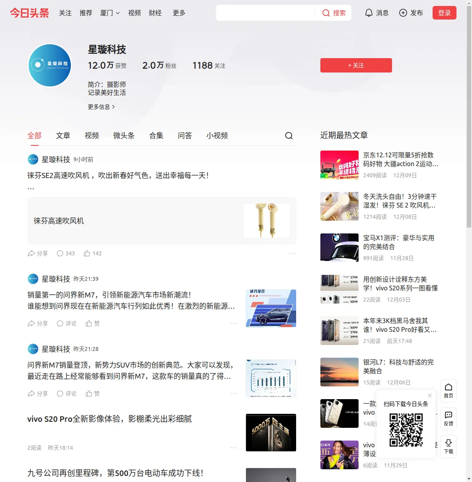Open more options for 问界新M7销量登顶 post

tap(234, 394)
